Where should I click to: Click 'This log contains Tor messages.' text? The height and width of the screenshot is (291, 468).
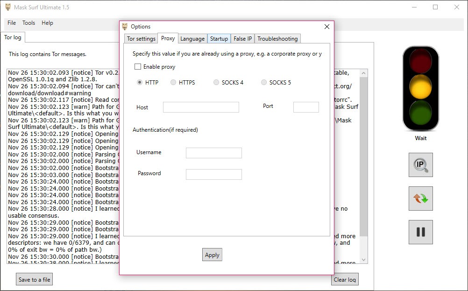[x=48, y=54]
